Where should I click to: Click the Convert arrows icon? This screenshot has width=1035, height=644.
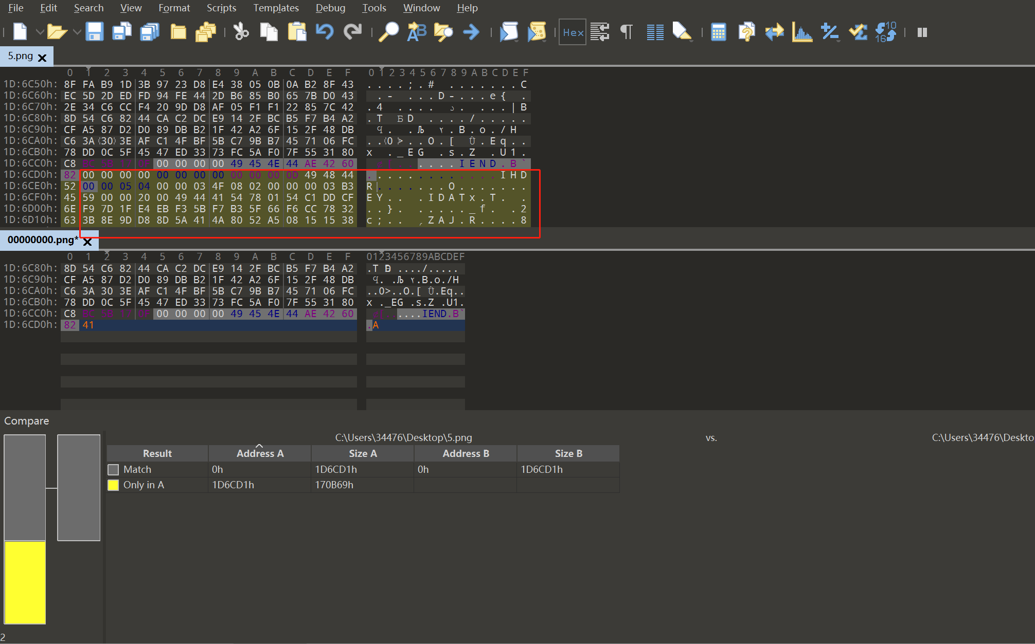tap(774, 32)
